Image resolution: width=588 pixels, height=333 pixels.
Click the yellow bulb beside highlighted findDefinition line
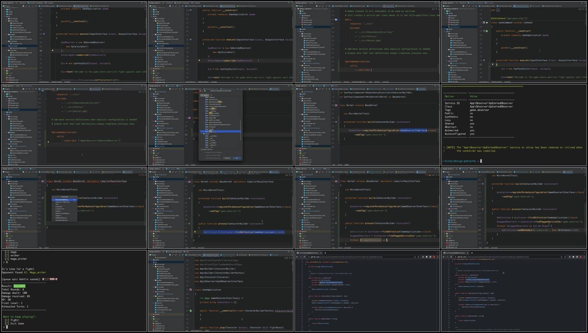(195, 232)
